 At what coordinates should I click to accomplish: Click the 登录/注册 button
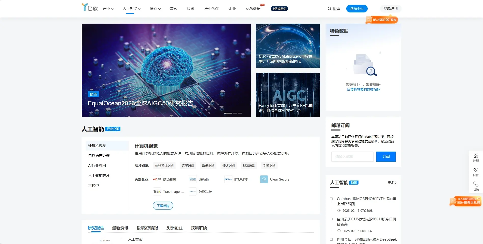click(x=391, y=8)
